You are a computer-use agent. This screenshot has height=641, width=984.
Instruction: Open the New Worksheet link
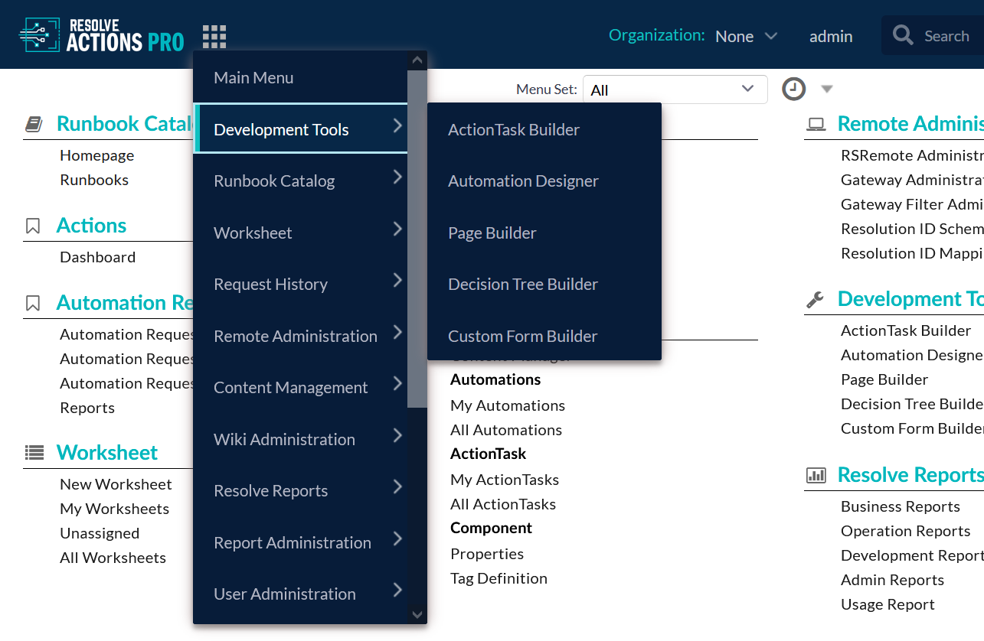click(x=116, y=484)
